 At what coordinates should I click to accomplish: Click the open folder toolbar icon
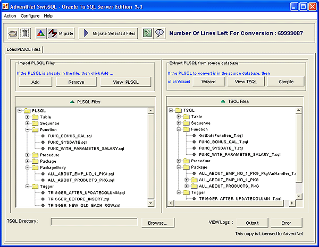(13, 33)
